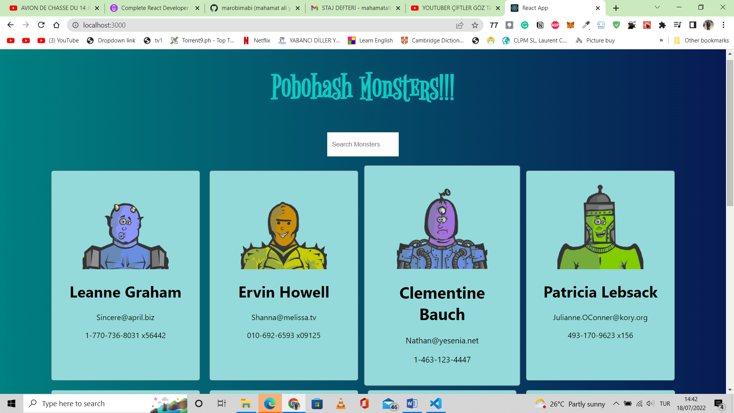Reload the page with the refresh icon

[41, 25]
